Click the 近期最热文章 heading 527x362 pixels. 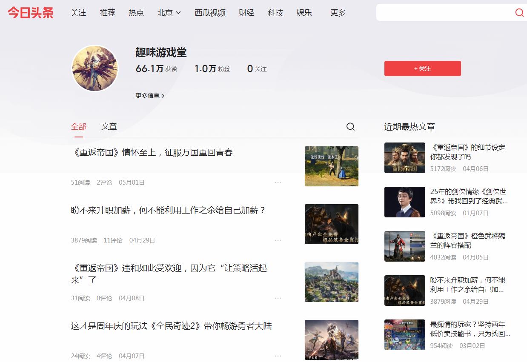410,127
